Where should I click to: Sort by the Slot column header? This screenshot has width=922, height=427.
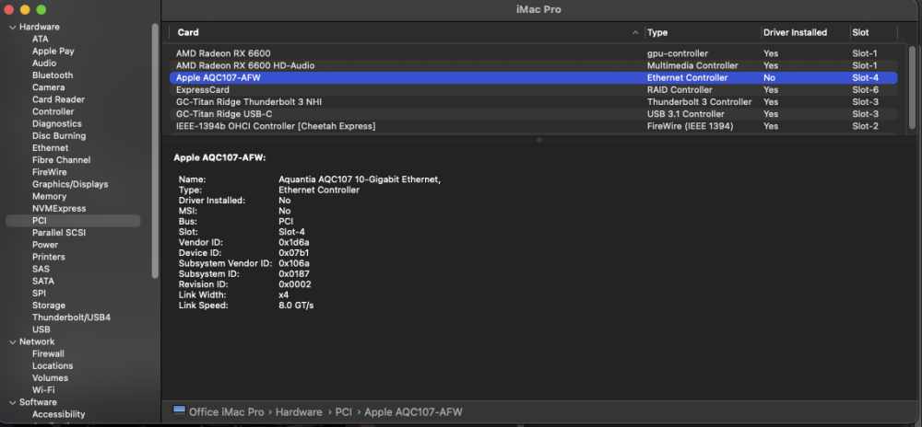(x=860, y=33)
